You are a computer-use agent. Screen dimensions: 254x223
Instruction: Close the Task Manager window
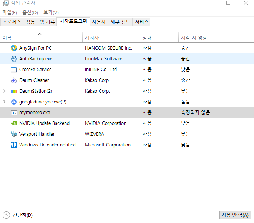246,3
